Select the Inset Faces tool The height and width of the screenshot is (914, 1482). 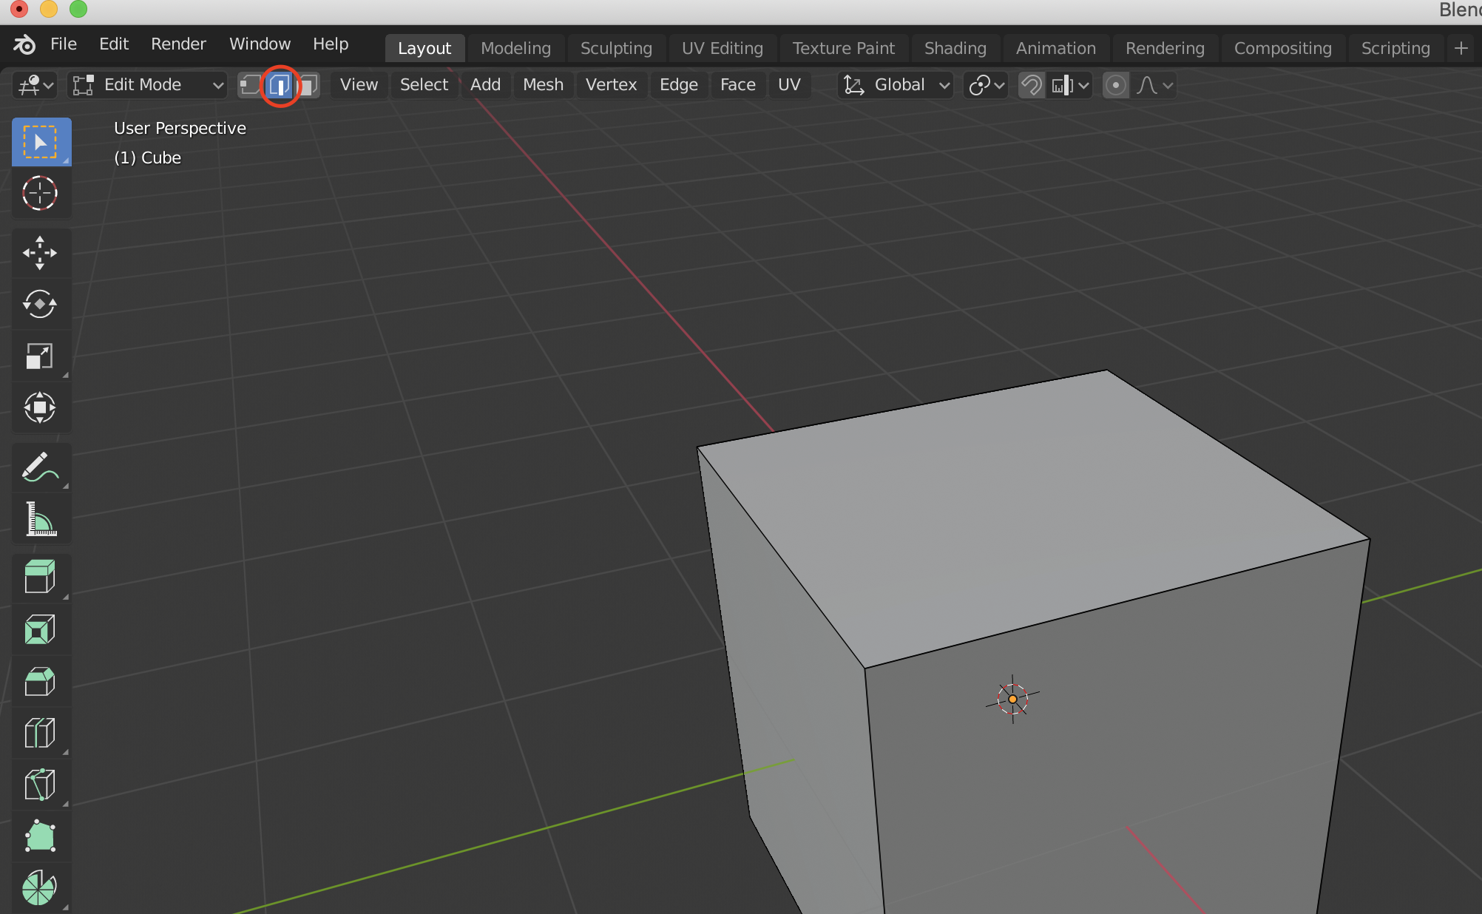click(41, 630)
